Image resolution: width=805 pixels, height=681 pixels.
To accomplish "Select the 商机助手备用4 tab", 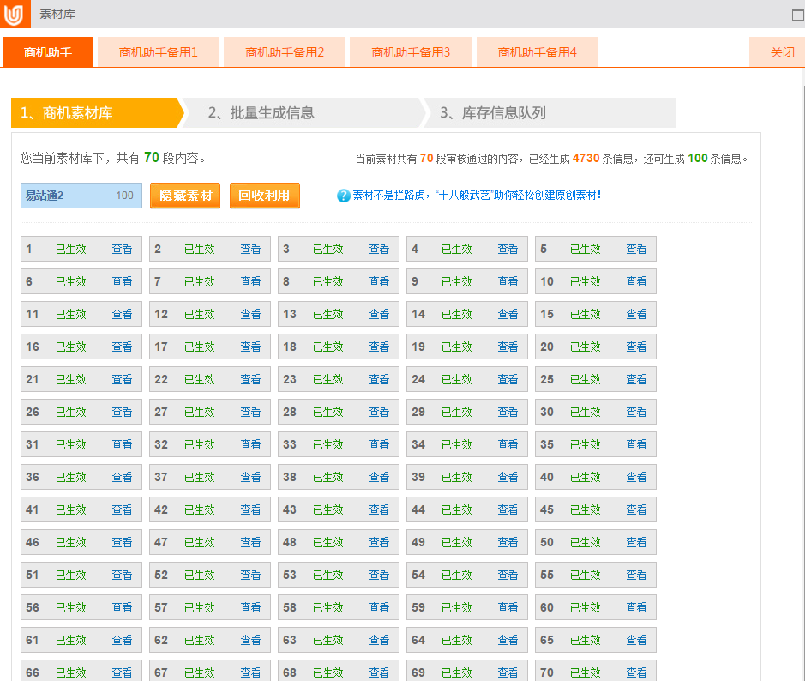I will pos(537,52).
